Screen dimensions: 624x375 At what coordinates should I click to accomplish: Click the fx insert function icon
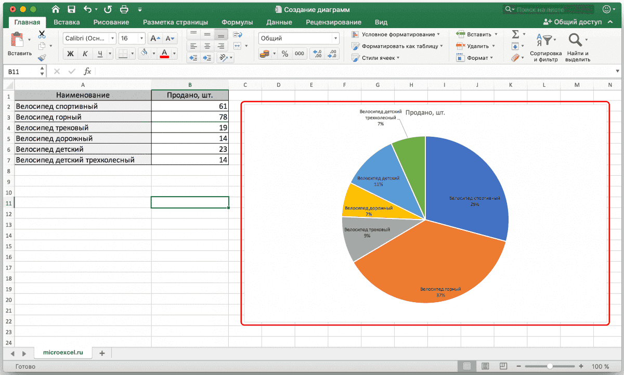click(x=87, y=71)
